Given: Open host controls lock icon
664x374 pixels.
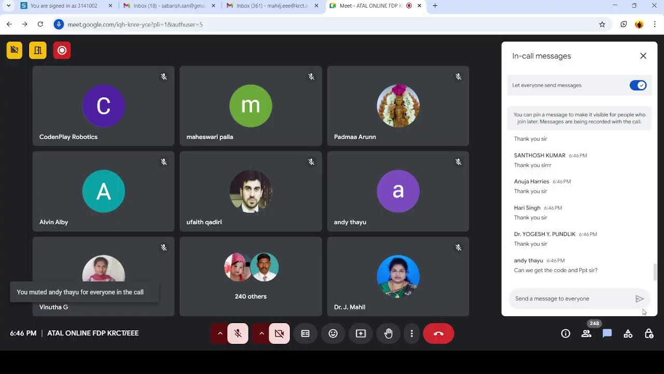Looking at the screenshot, I should [648, 333].
